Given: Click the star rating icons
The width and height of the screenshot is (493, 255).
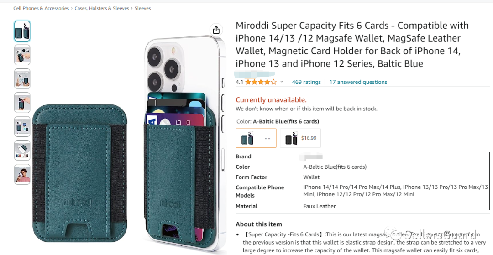Looking at the screenshot, I should 261,82.
